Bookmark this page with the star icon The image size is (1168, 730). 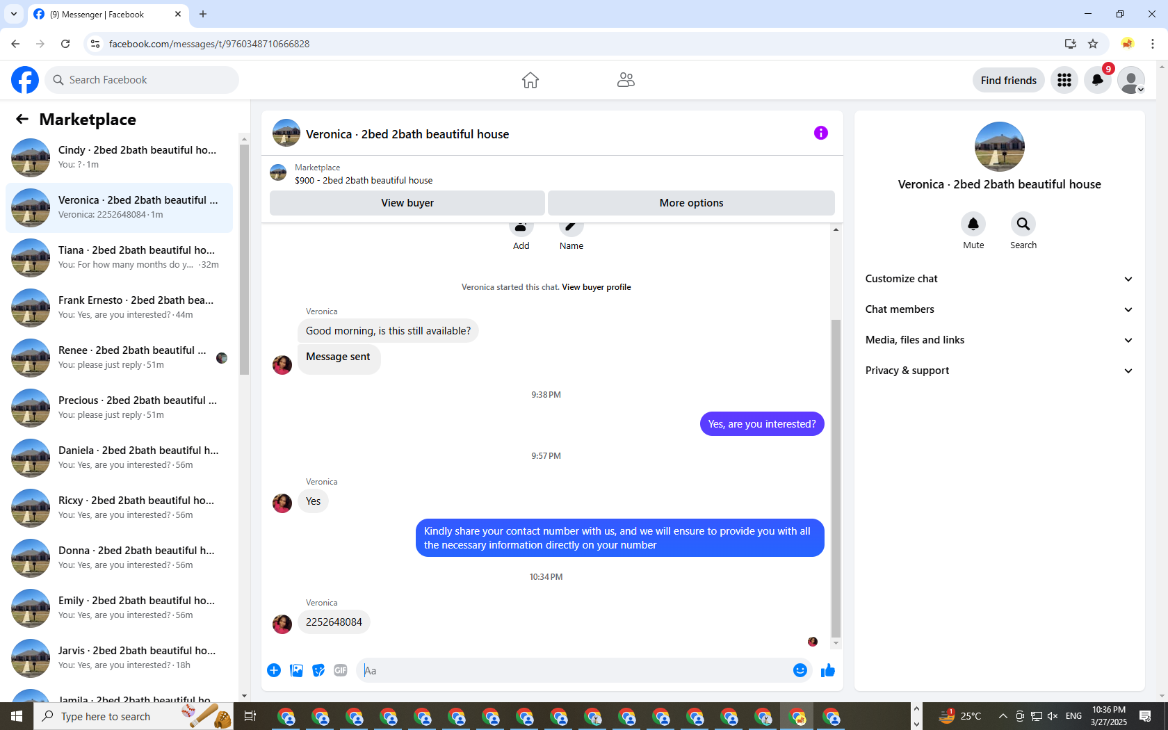(1093, 44)
